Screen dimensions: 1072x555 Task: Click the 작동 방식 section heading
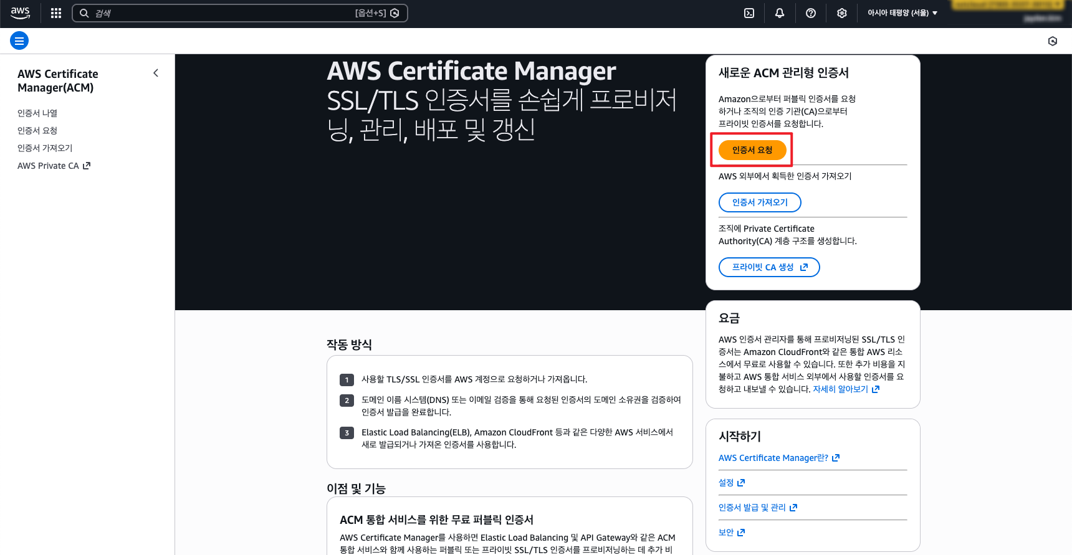[349, 344]
